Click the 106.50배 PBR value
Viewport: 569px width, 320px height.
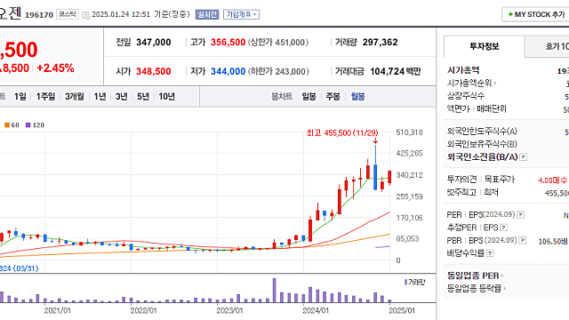(x=554, y=242)
